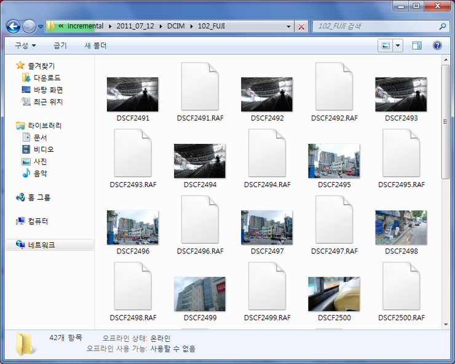Select the DSCF2500 image thumbnail
Image resolution: width=455 pixels, height=364 pixels.
(334, 294)
